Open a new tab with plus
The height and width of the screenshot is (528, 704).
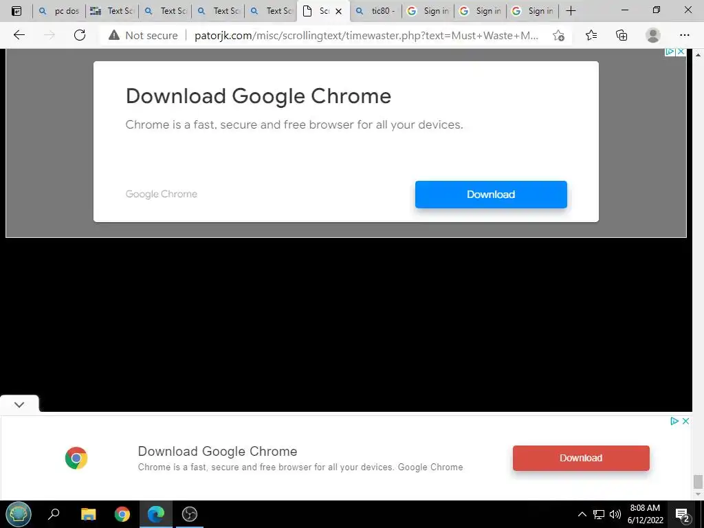pyautogui.click(x=571, y=11)
